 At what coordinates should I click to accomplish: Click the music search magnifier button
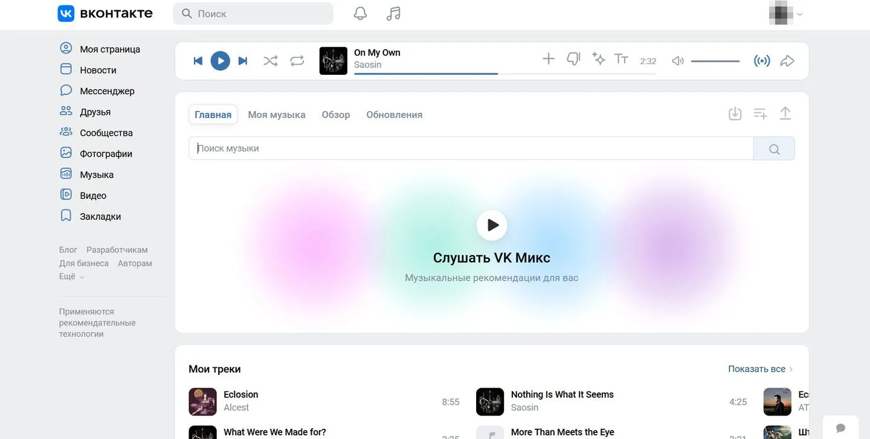(774, 149)
